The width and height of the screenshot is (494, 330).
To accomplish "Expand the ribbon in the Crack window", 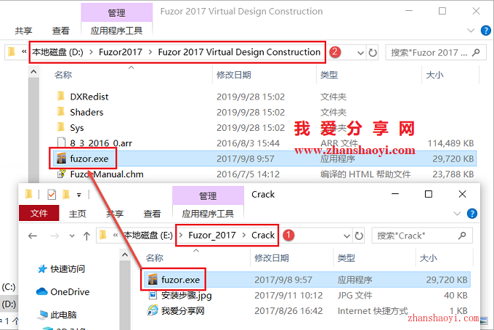I will coord(457,214).
